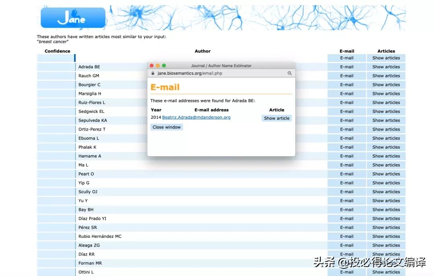
Task: Click the lock icon in popup address bar
Action: click(x=153, y=74)
